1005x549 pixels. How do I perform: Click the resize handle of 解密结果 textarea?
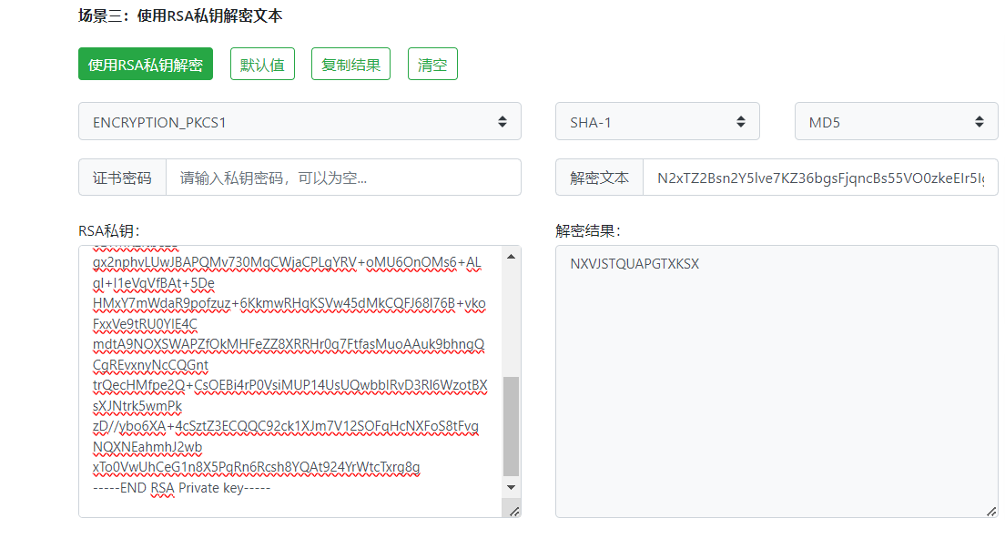coord(991,512)
